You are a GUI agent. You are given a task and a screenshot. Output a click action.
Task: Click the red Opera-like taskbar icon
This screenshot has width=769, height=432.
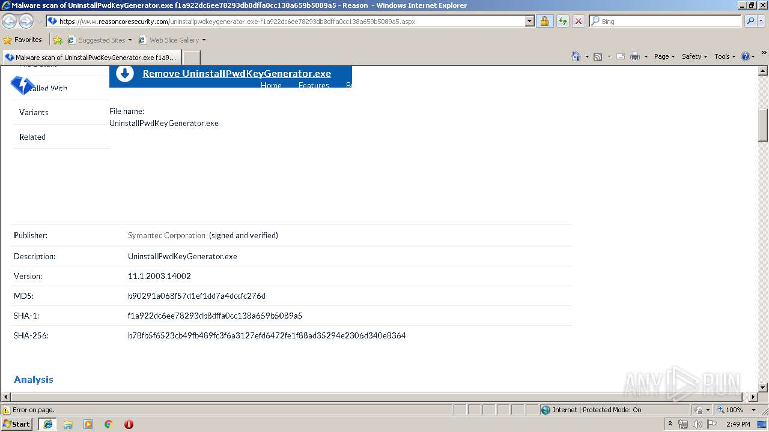point(129,424)
